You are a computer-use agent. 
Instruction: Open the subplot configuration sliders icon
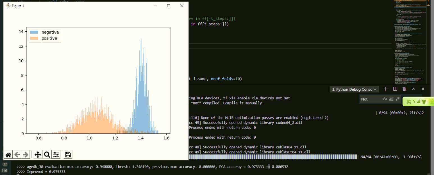(56, 154)
